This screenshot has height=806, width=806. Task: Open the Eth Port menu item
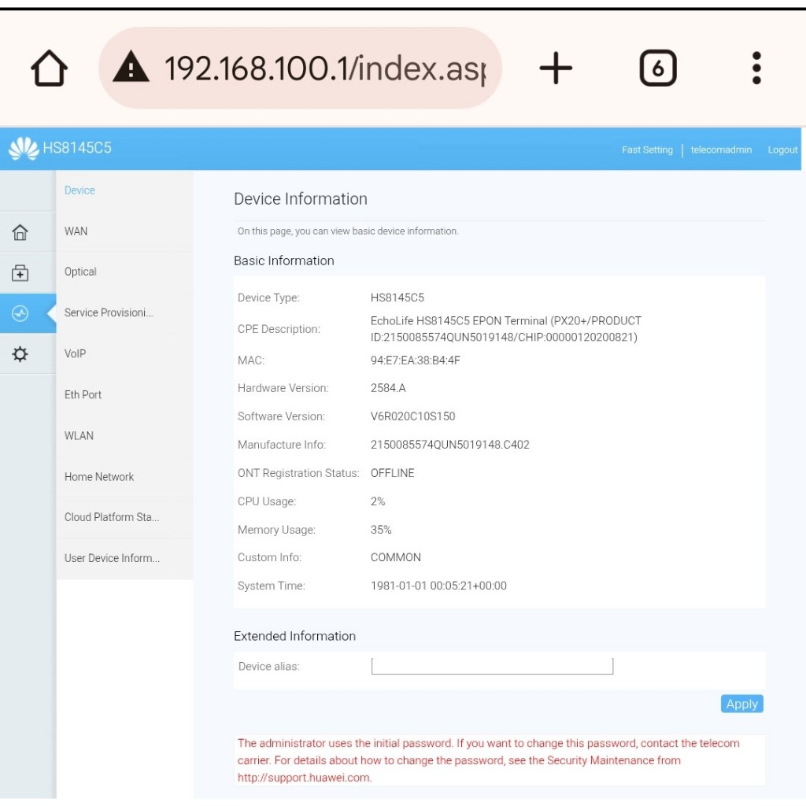coord(83,395)
